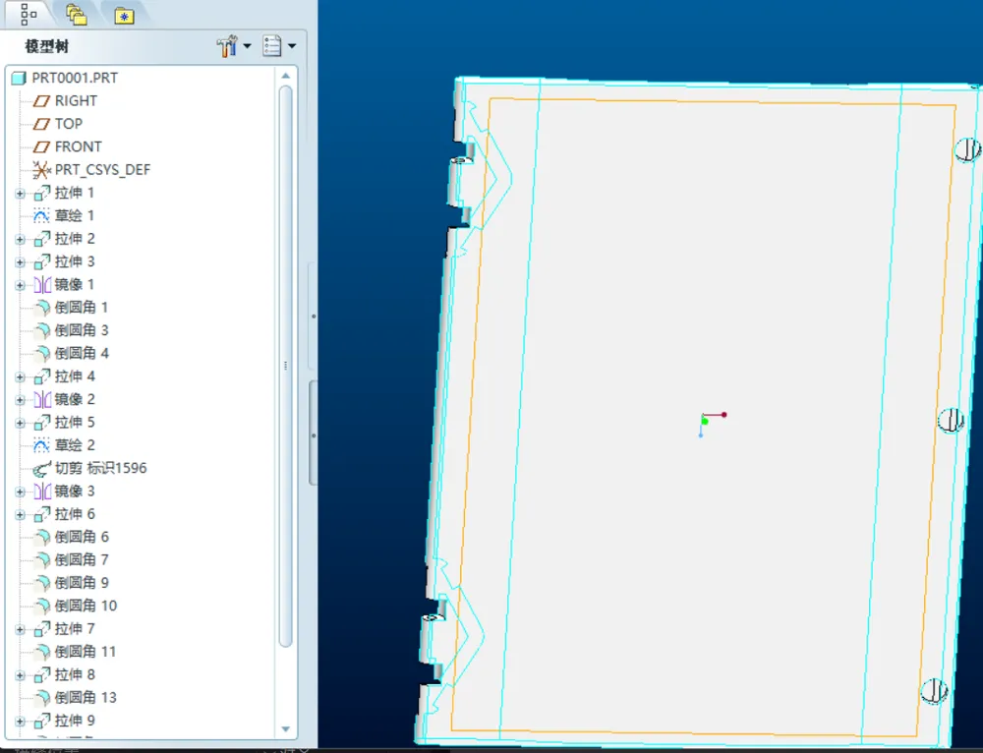The width and height of the screenshot is (983, 753).
Task: Click the 拉伸 7 extrude icon
Action: [42, 629]
